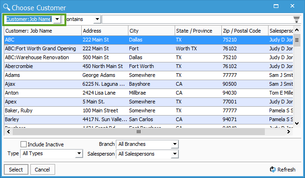Click the Refresh button

283,170
